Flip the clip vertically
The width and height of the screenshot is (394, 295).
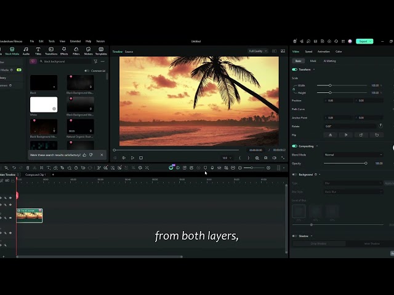tap(346, 135)
